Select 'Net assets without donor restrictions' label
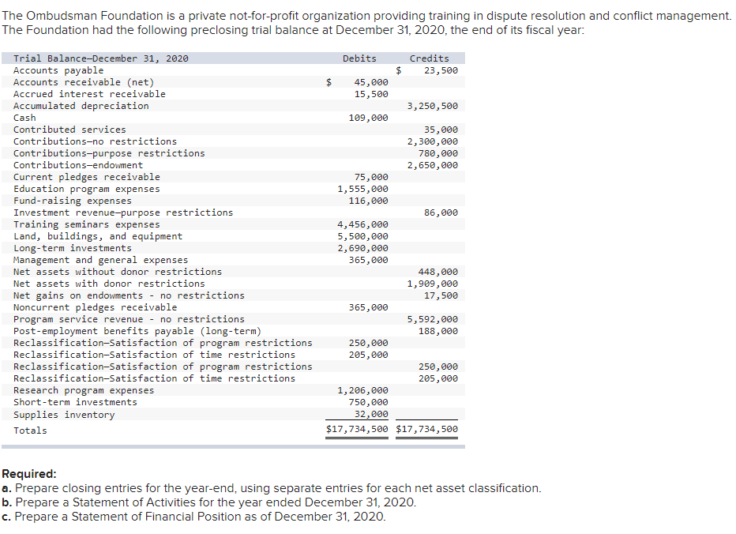The height and width of the screenshot is (534, 736). click(118, 272)
